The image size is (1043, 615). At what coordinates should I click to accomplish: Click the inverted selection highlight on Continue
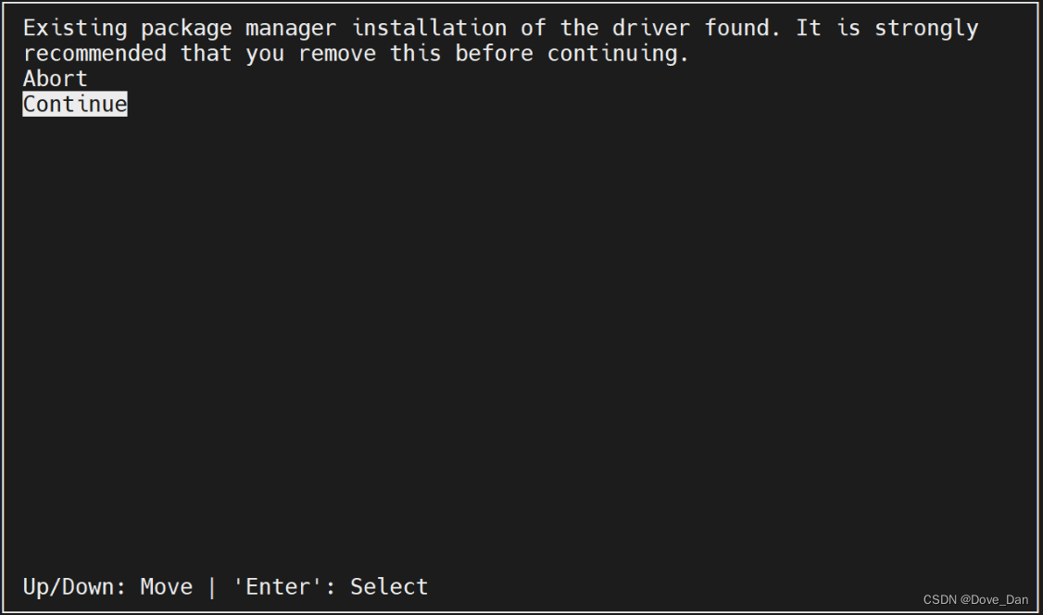(74, 104)
